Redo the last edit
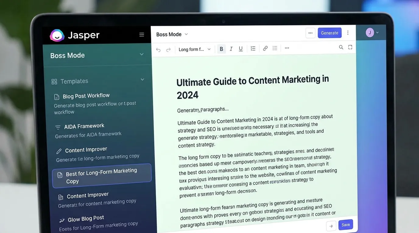Viewport: 419px width, 233px height. click(x=168, y=50)
